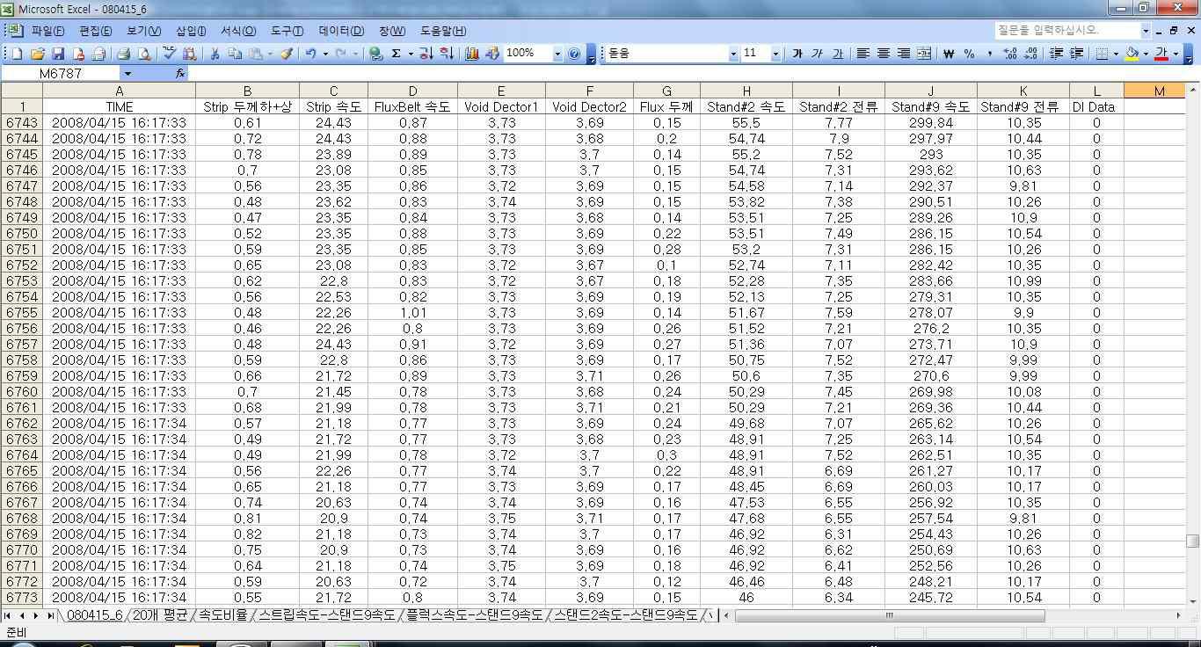
Task: Decrease decimal places
Action: (1030, 54)
